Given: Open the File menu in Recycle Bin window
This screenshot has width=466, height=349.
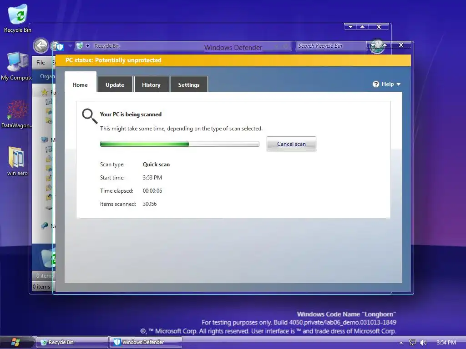Looking at the screenshot, I should (41, 63).
